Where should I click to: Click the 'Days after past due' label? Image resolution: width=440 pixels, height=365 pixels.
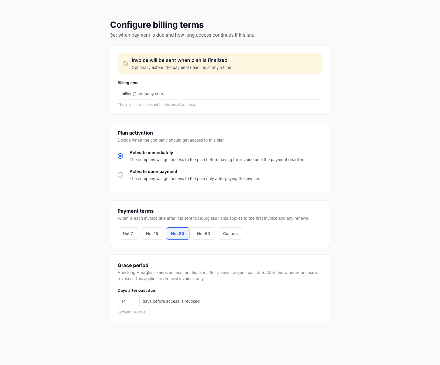(x=136, y=290)
